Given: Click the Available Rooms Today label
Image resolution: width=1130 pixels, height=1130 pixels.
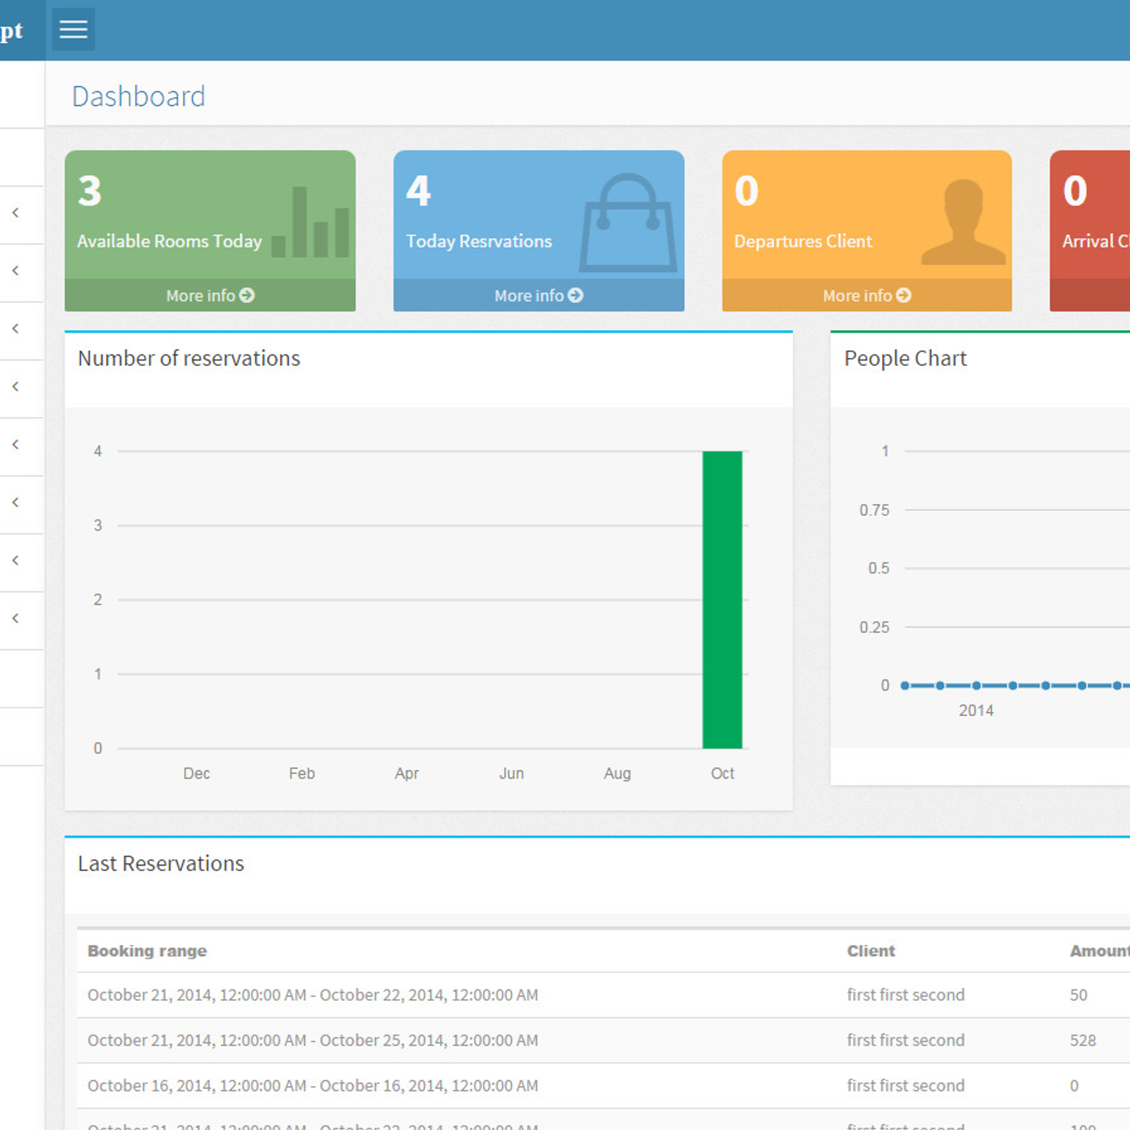Looking at the screenshot, I should [x=169, y=242].
